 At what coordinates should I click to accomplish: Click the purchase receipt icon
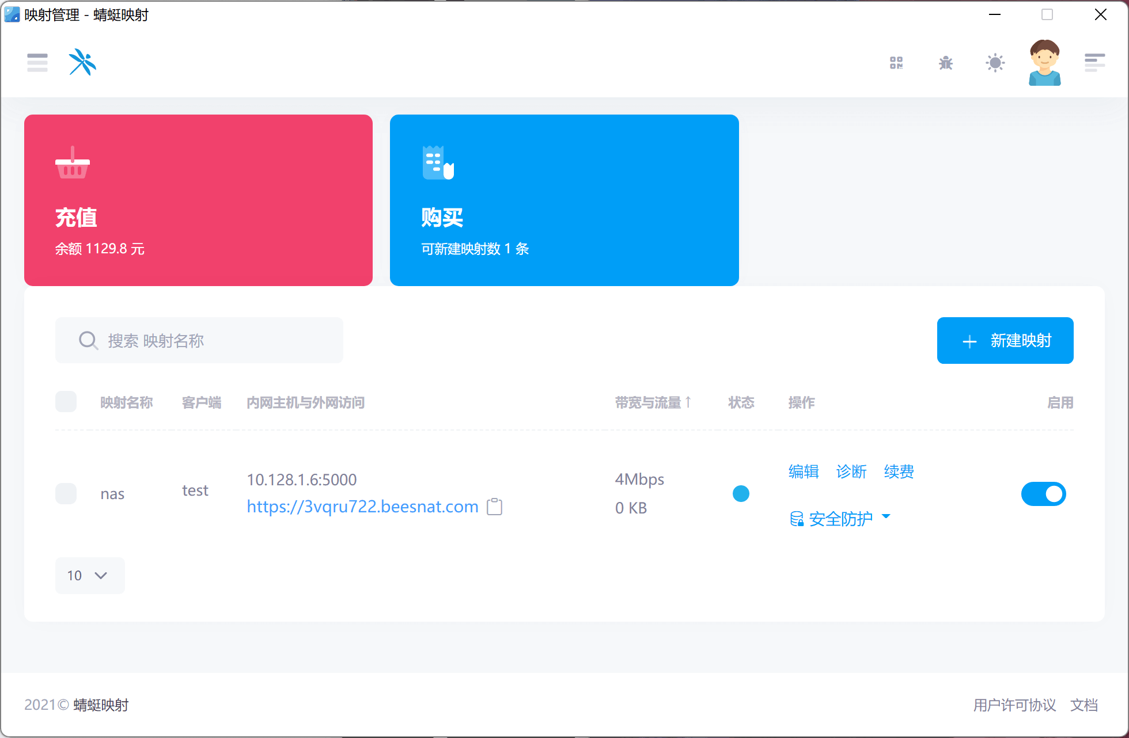(438, 163)
